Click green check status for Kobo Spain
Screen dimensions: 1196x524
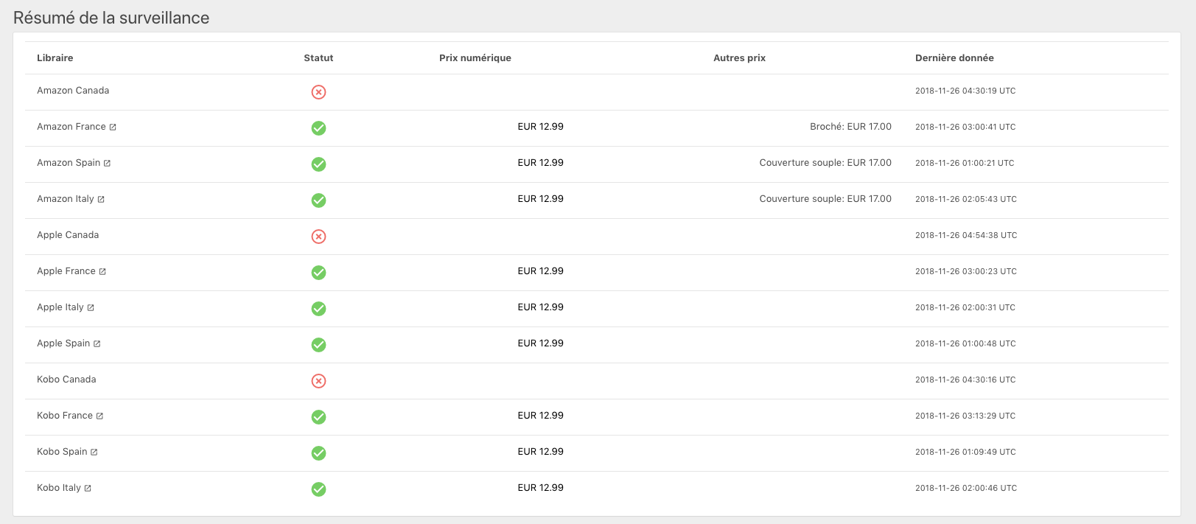318,453
